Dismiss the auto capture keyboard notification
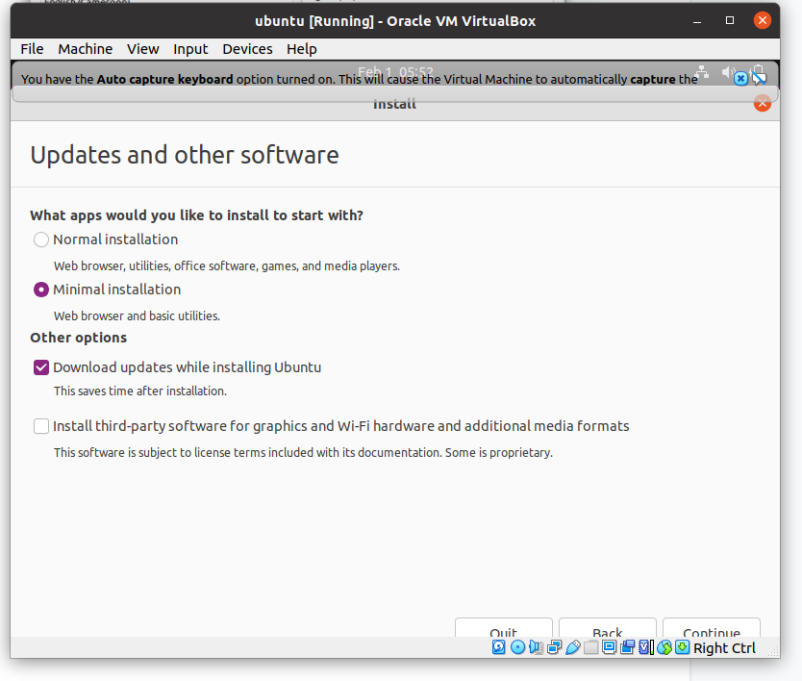 [x=740, y=78]
